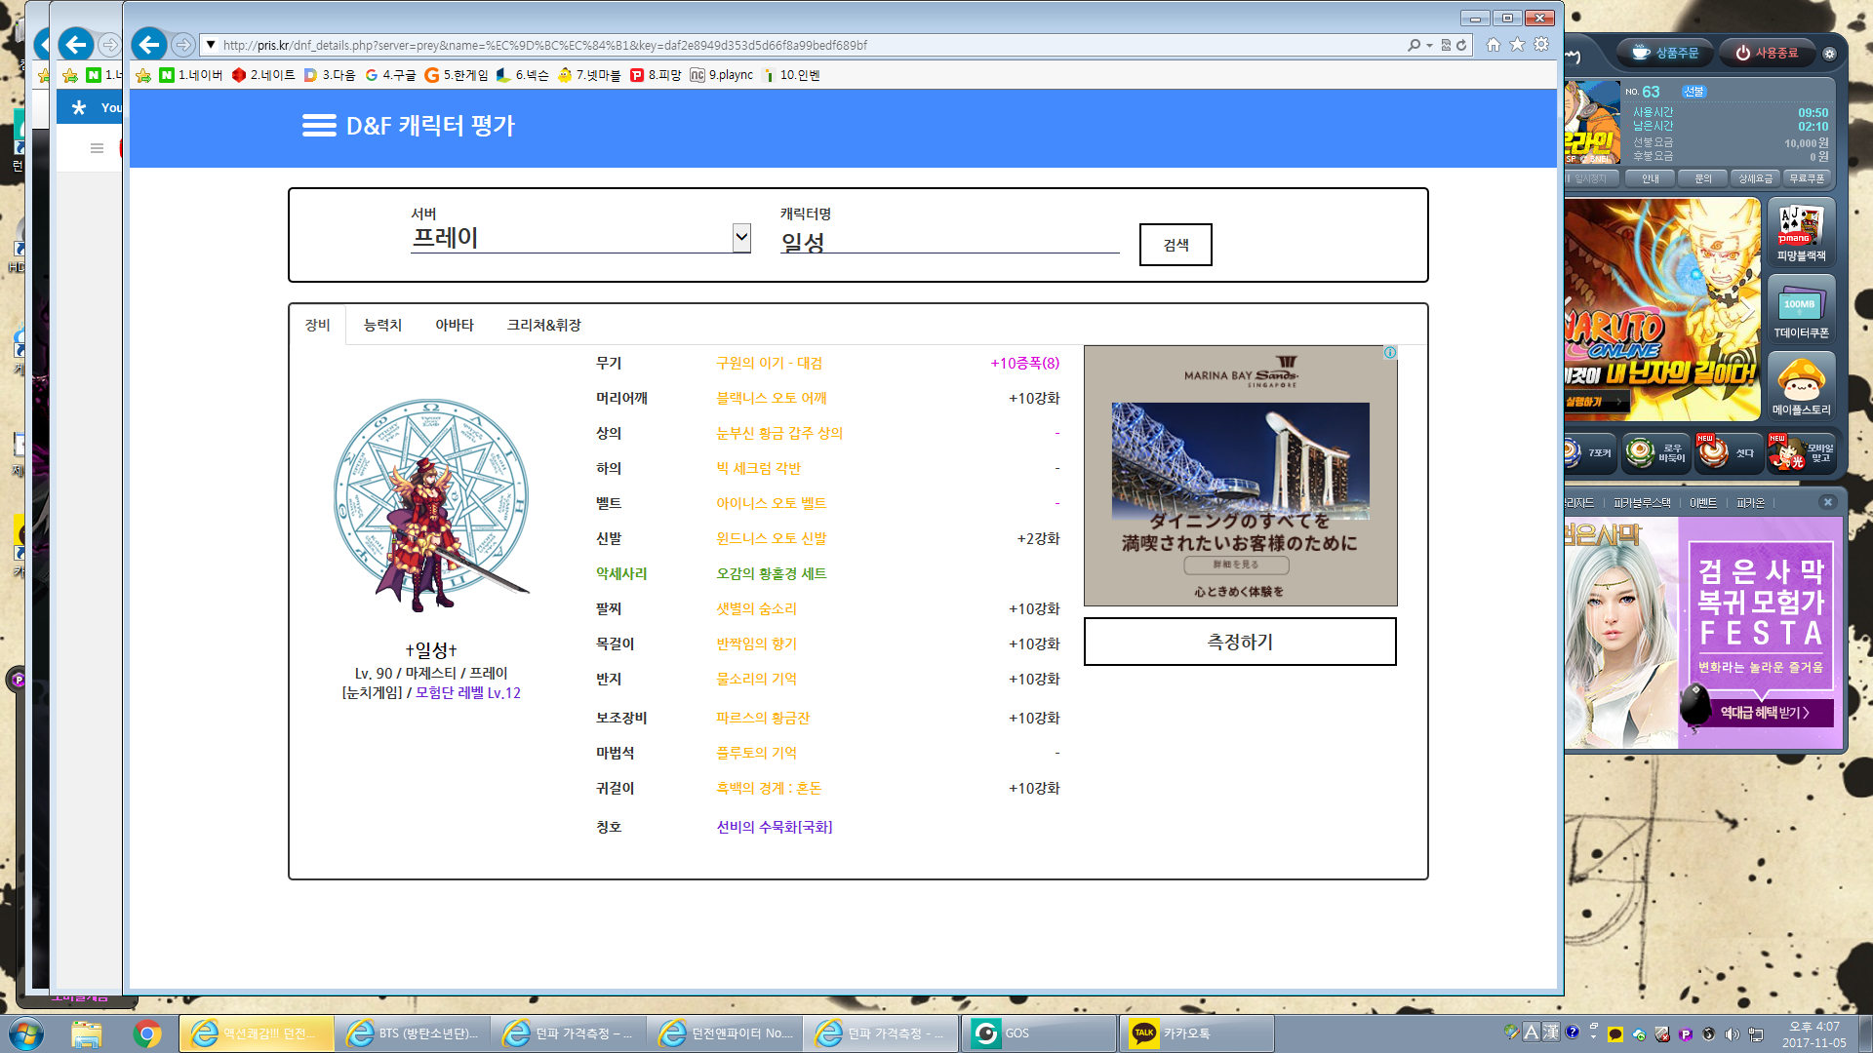Select the 장비 tab
The width and height of the screenshot is (1873, 1053).
[x=318, y=325]
